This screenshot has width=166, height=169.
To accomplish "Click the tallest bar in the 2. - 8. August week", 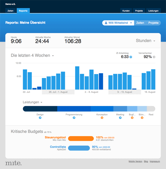I will 77,78.
